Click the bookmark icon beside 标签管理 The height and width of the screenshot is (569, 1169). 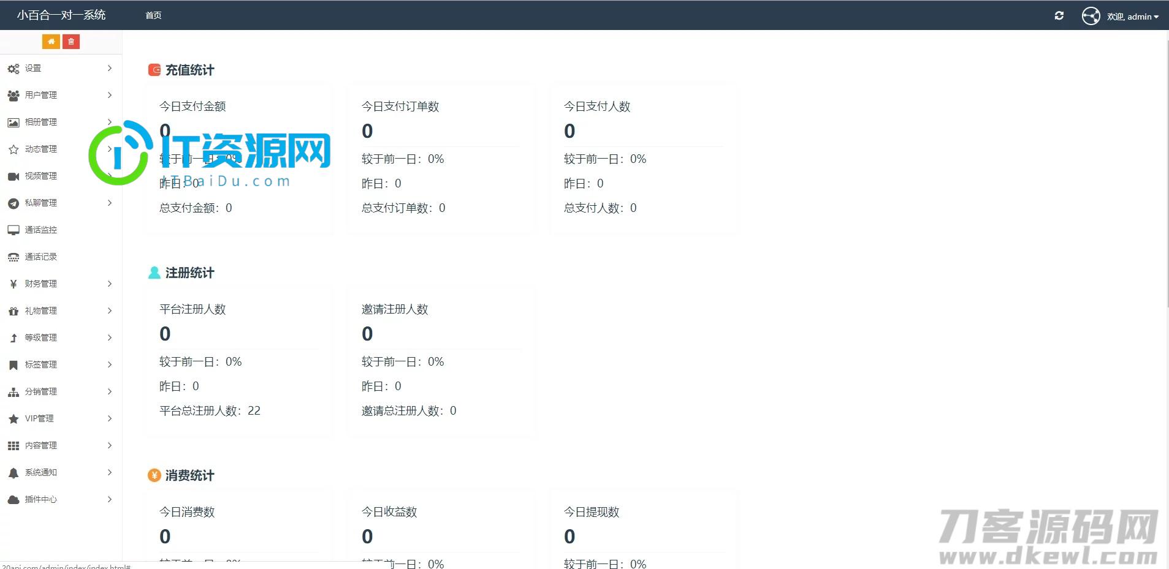13,365
